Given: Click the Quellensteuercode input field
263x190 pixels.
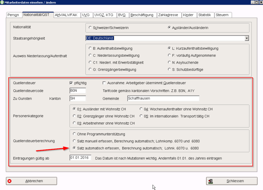Looking at the screenshot, I should 78,91.
